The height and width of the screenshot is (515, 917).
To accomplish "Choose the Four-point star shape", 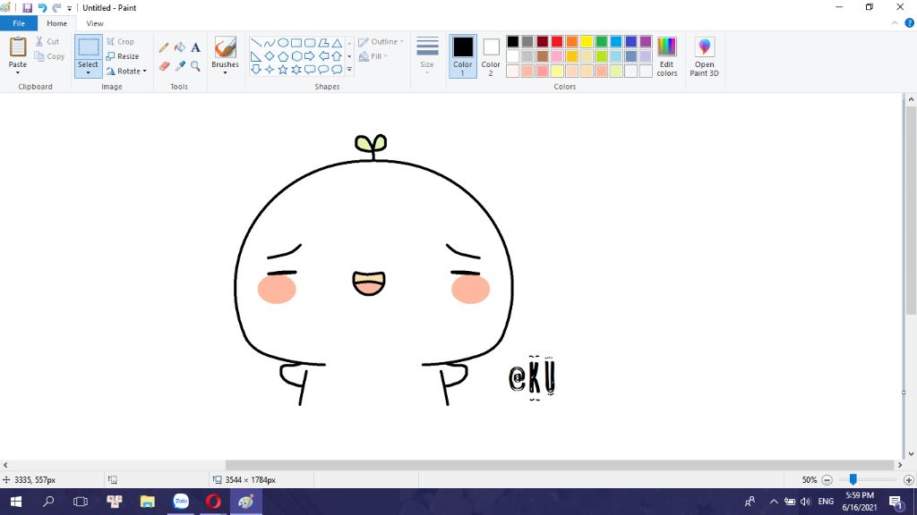I will [269, 70].
